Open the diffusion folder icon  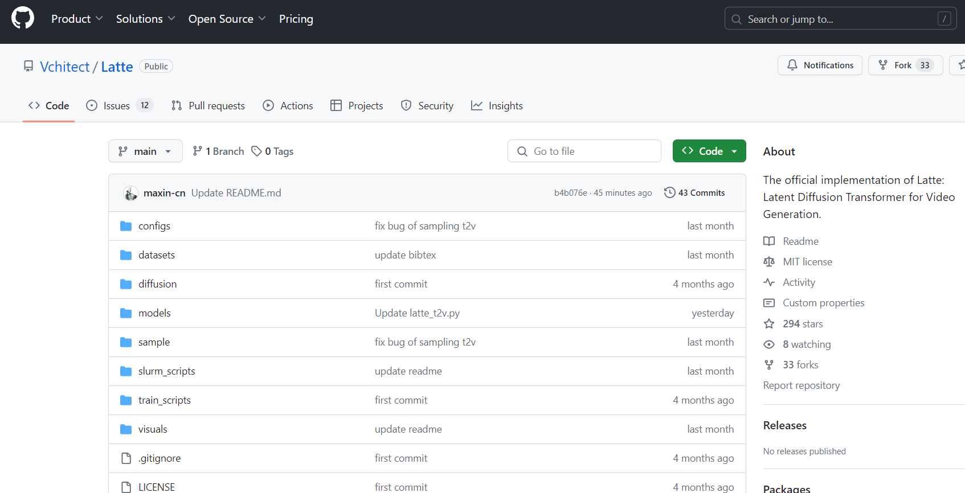(x=126, y=284)
